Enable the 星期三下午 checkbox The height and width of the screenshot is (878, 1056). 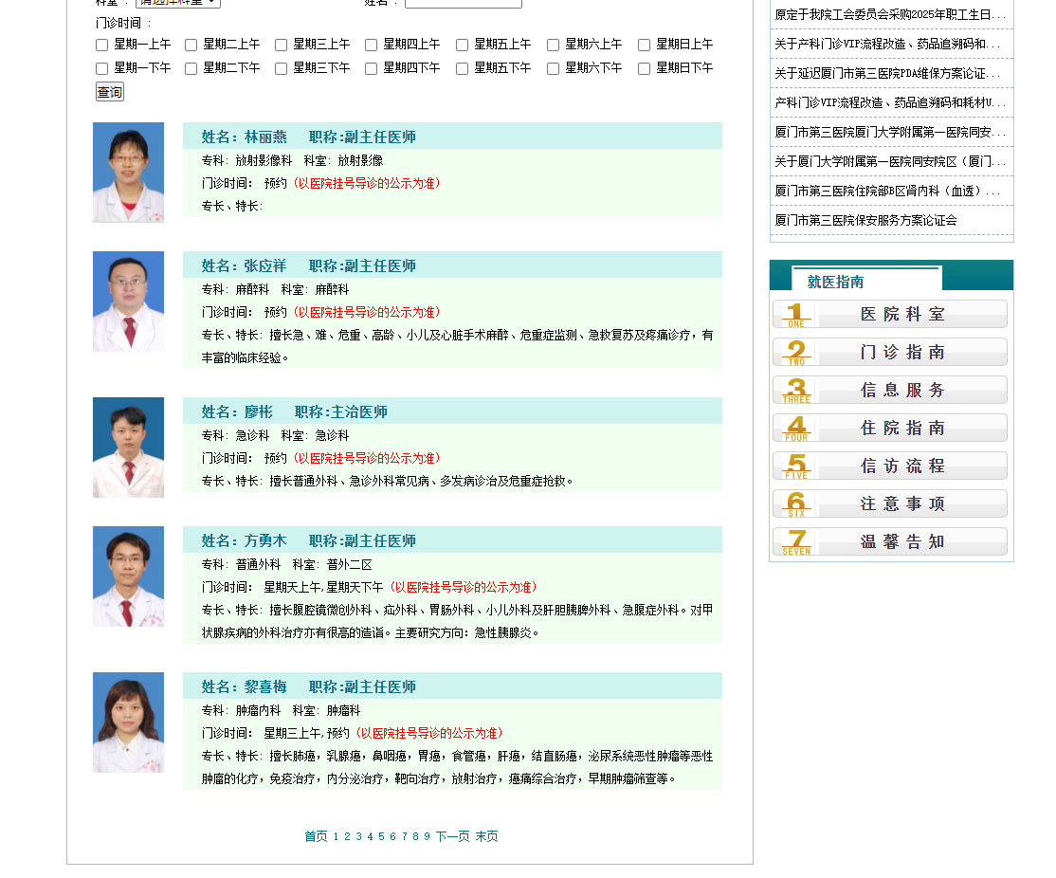281,68
